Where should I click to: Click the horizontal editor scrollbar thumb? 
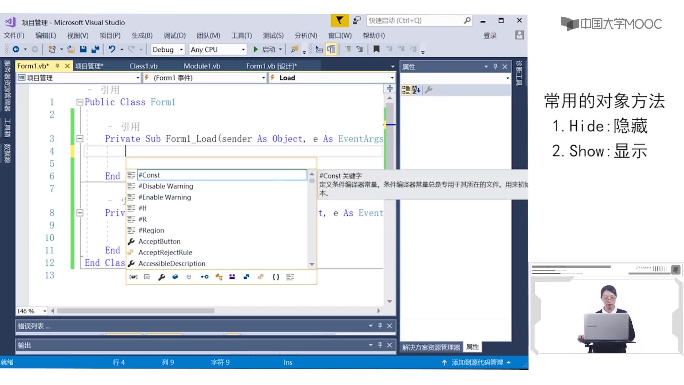[x=135, y=311]
